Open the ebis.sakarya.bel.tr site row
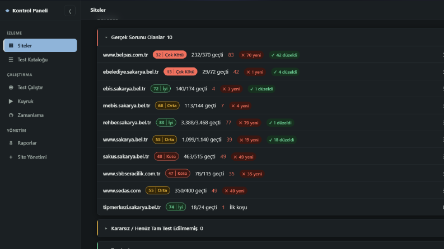The width and height of the screenshot is (444, 249). click(270, 89)
